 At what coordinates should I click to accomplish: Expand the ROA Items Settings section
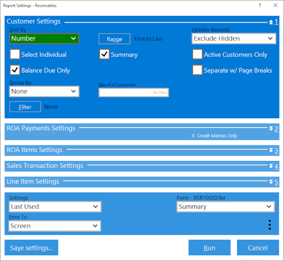(273, 150)
